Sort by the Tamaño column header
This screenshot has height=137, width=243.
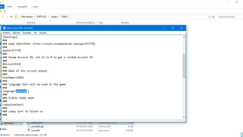pos(125,23)
